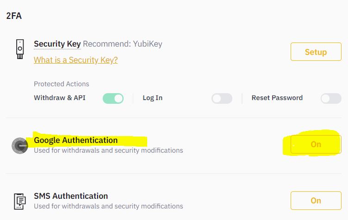The image size is (348, 220).
Task: Select the SMS Authentication heading
Action: pos(71,196)
